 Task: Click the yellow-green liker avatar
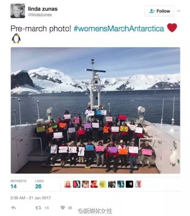click(103, 184)
